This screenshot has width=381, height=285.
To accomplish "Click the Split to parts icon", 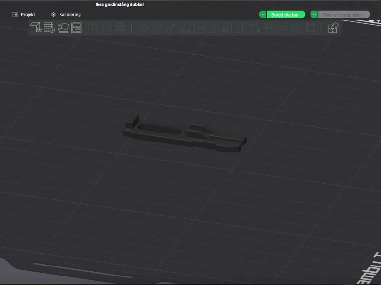I will (x=107, y=28).
